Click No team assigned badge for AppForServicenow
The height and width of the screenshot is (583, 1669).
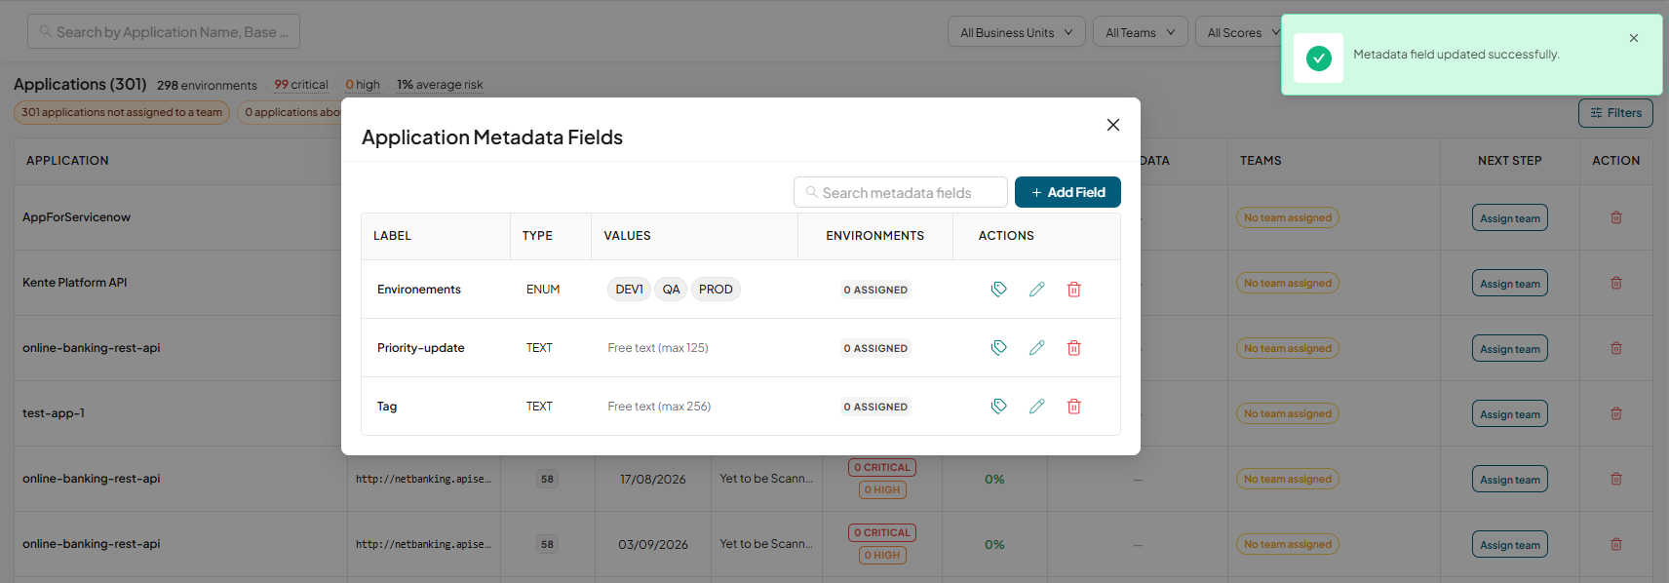click(x=1288, y=217)
